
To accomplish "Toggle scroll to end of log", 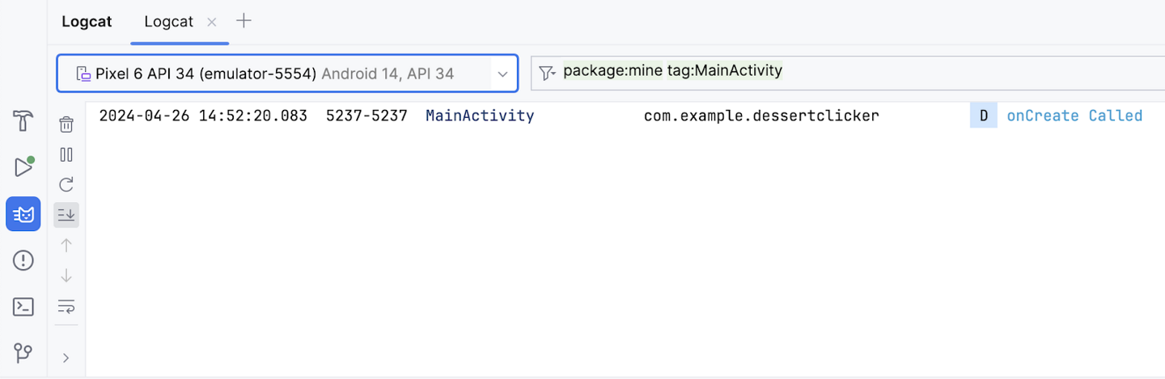I will point(66,215).
